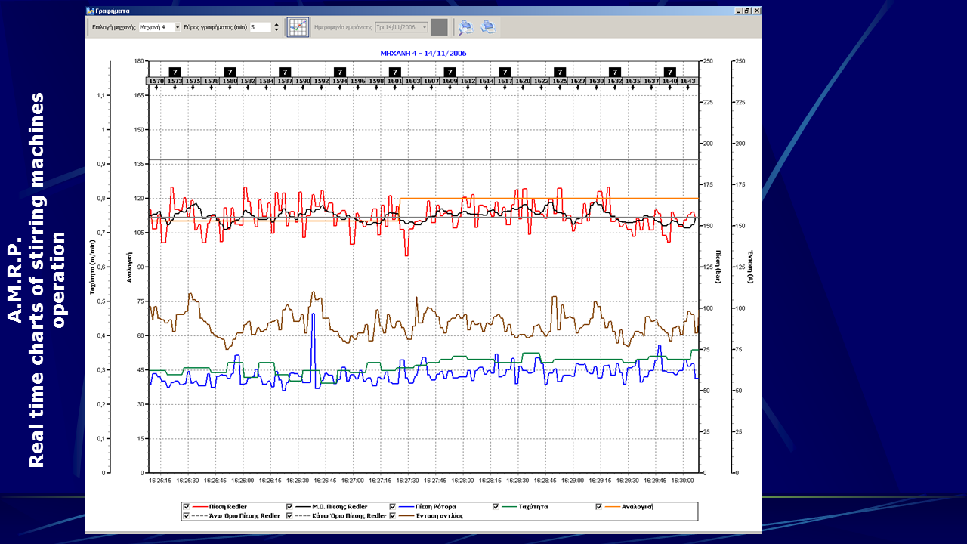Image resolution: width=967 pixels, height=544 pixels.
Task: Click the 1587 batch label on chart
Action: 285,81
